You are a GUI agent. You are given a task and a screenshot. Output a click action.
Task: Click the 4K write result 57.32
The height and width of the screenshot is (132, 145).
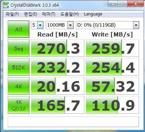point(112,86)
